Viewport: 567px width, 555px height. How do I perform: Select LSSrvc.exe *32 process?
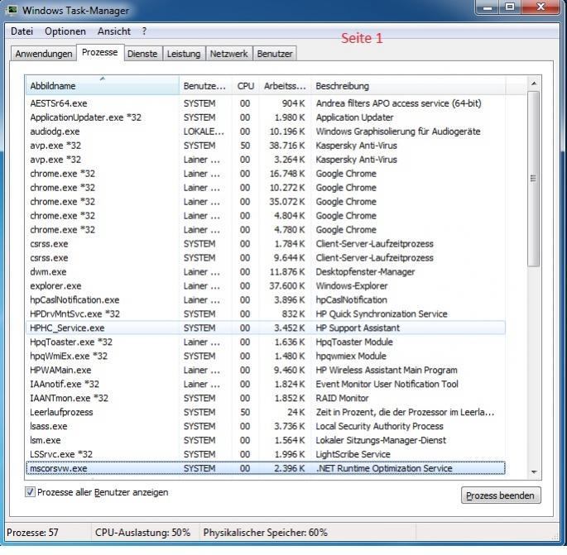266,455
